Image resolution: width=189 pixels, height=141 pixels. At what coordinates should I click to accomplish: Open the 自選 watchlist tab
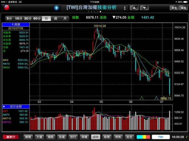[x=62, y=137]
